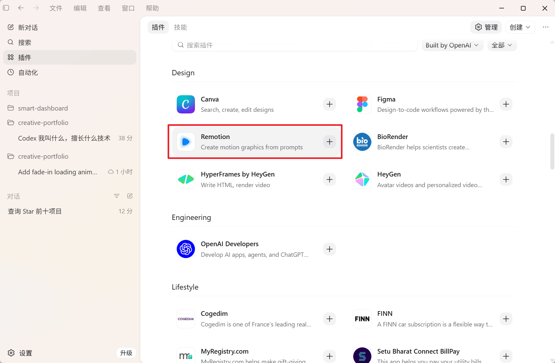The image size is (555, 363).
Task: Open the Built by OpenAI filter dropdown
Action: (x=452, y=45)
